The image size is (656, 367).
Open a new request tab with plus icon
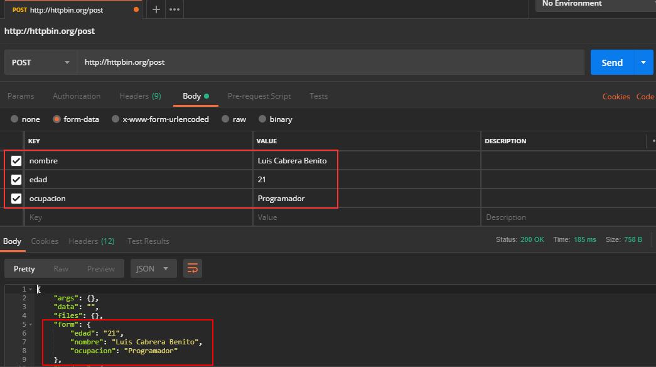(156, 9)
